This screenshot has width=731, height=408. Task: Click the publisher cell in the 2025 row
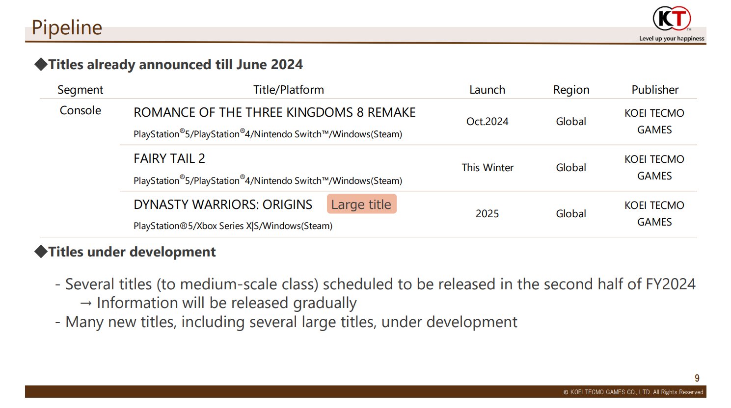click(x=654, y=214)
